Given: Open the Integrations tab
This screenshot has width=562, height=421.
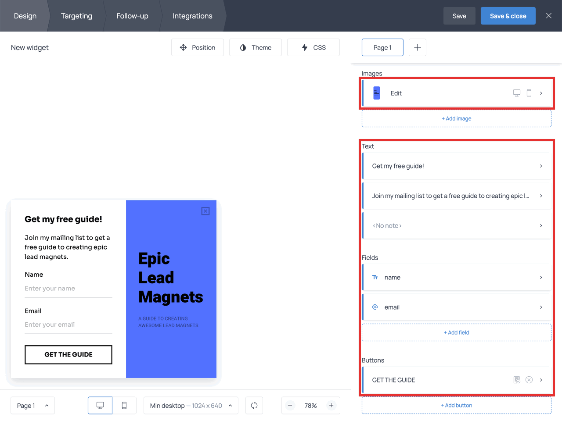Looking at the screenshot, I should (192, 16).
